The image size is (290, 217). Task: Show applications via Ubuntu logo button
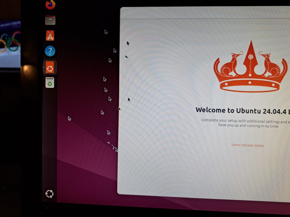point(49,194)
